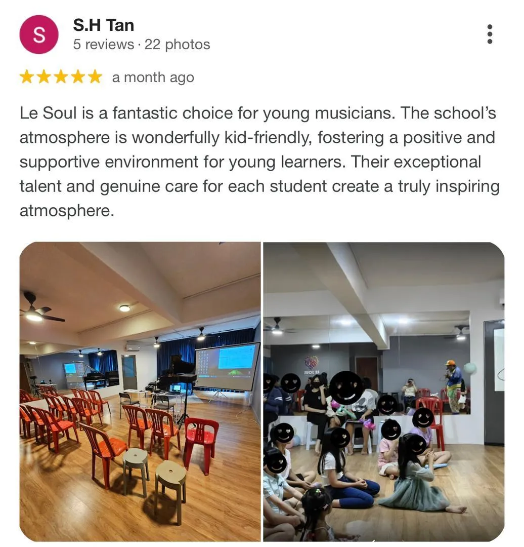Open reviewer name S.H Tan
The image size is (524, 547).
pos(104,25)
